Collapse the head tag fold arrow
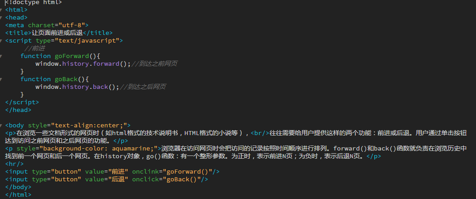Image resolution: width=476 pixels, height=199 pixels. click(1, 17)
